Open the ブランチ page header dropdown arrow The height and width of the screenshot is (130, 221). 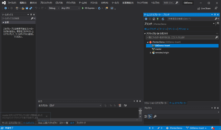[x=214, y=24]
